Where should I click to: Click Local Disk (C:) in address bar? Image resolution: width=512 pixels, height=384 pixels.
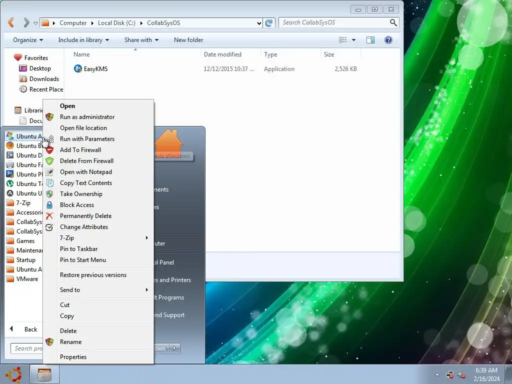pyautogui.click(x=116, y=23)
